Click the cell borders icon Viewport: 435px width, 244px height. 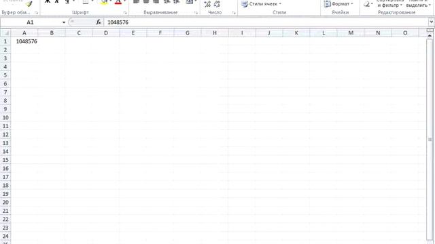click(x=86, y=2)
